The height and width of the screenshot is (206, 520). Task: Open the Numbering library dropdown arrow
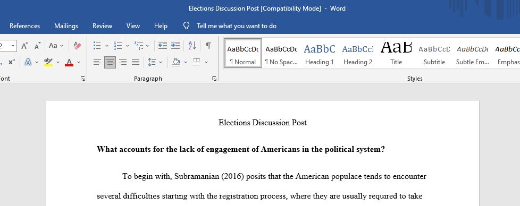[x=128, y=46]
